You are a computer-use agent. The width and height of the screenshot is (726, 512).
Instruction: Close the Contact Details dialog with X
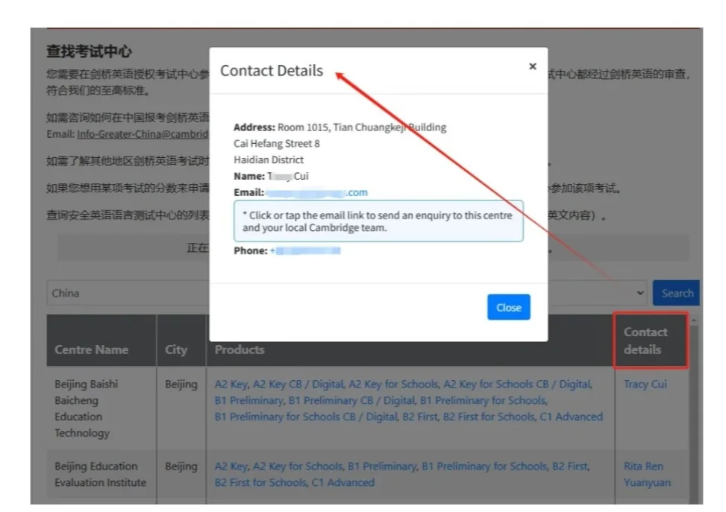click(532, 66)
